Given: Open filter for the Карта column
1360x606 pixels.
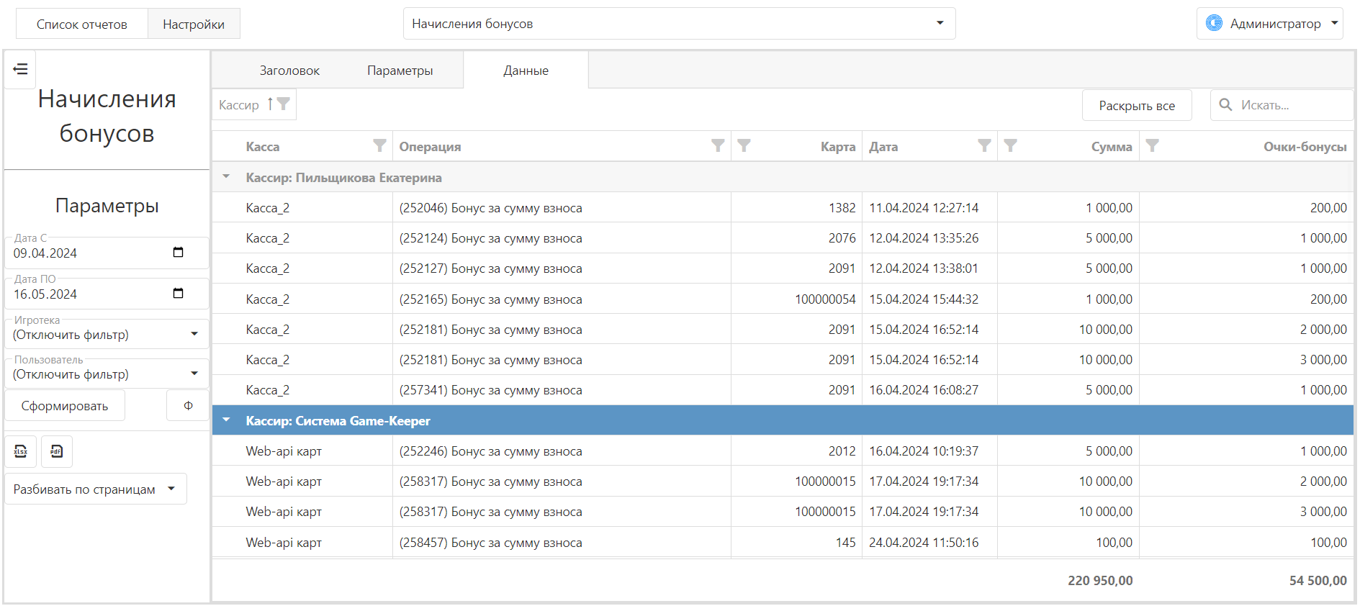Looking at the screenshot, I should coord(744,146).
